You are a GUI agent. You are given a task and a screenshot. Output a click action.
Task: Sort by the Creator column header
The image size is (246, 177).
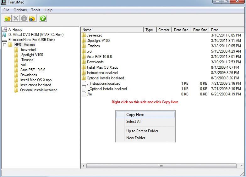(164, 30)
